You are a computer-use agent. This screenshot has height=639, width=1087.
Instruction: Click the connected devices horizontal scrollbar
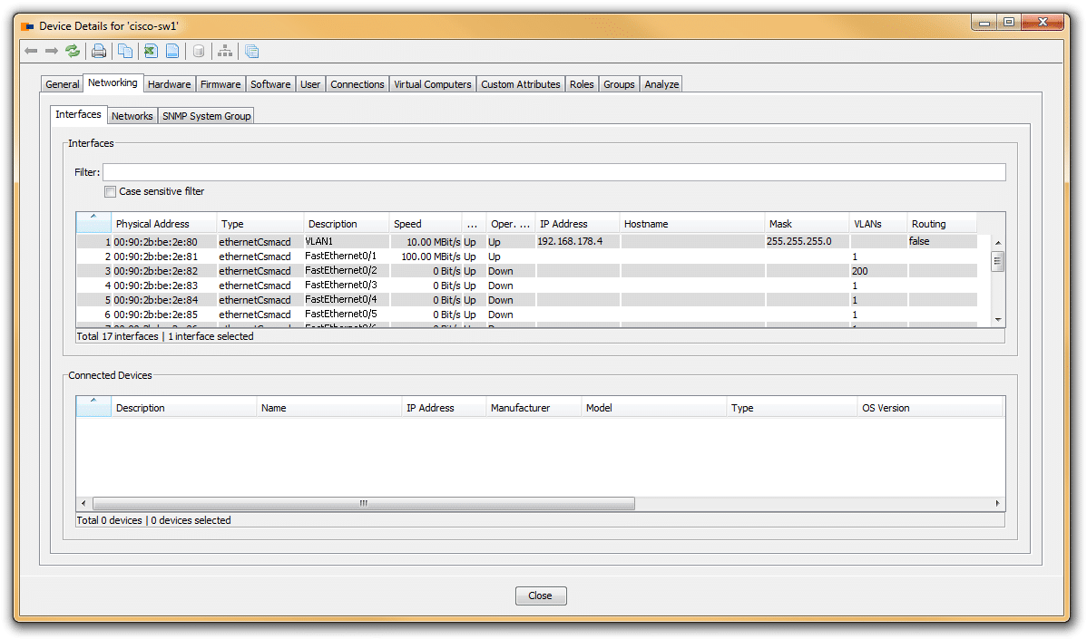pos(363,504)
